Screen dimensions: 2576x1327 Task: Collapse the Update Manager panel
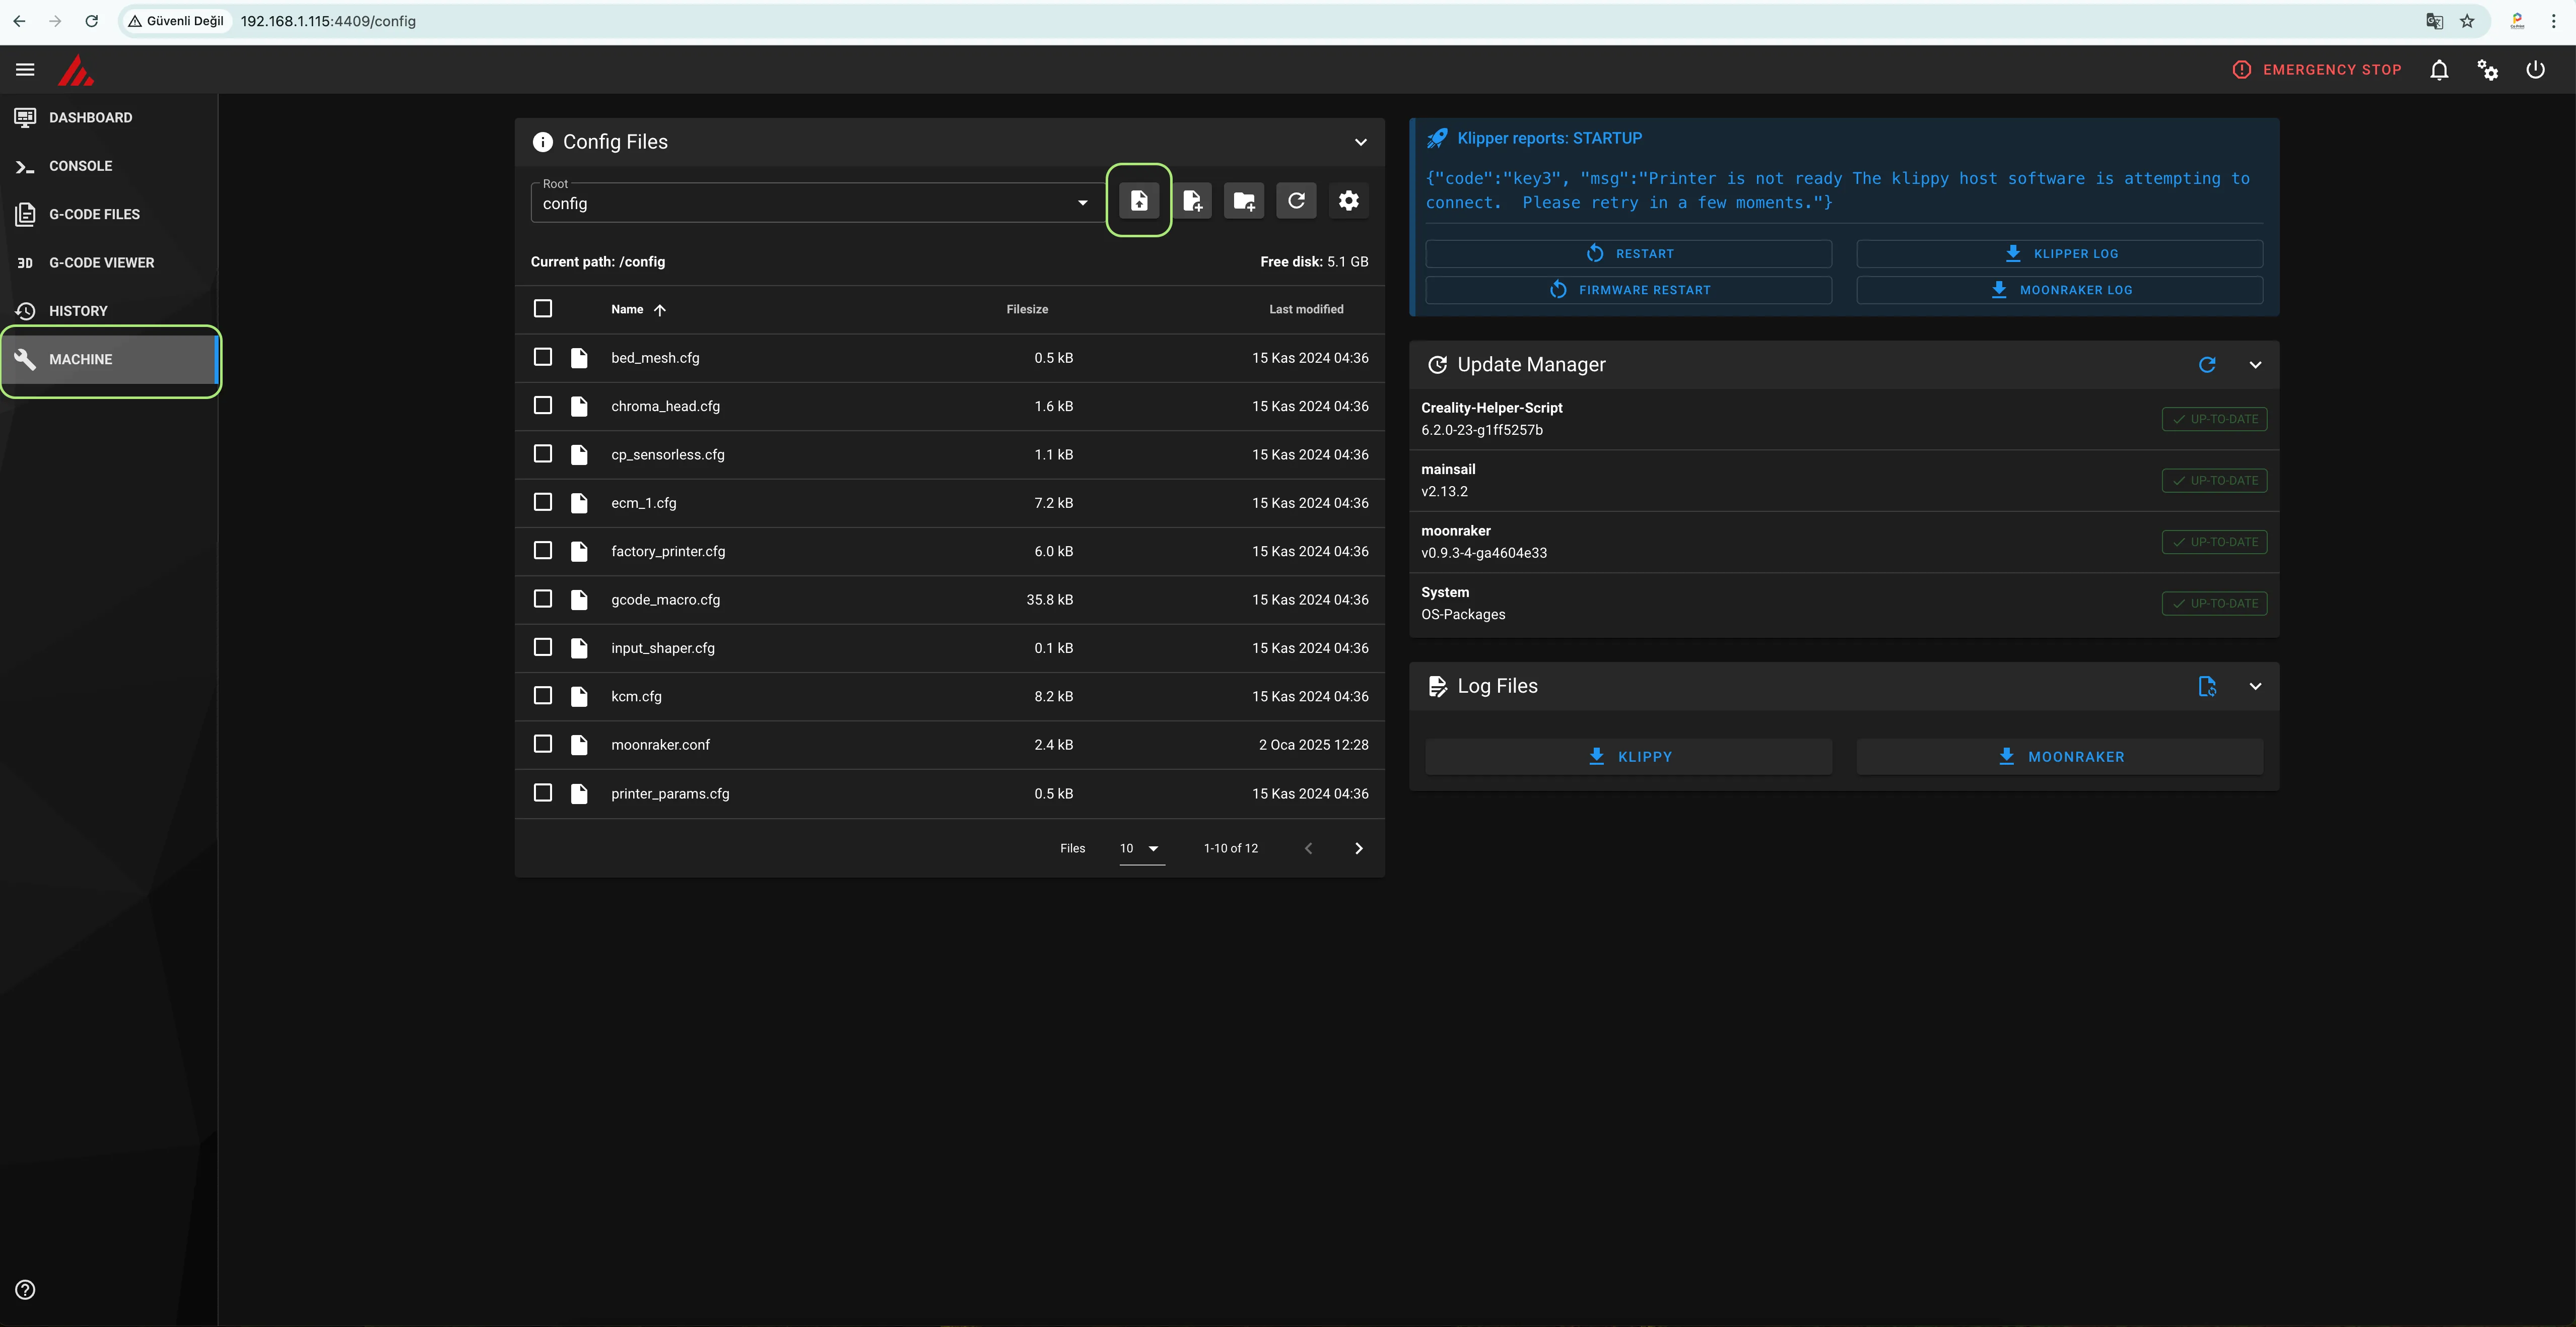tap(2255, 365)
